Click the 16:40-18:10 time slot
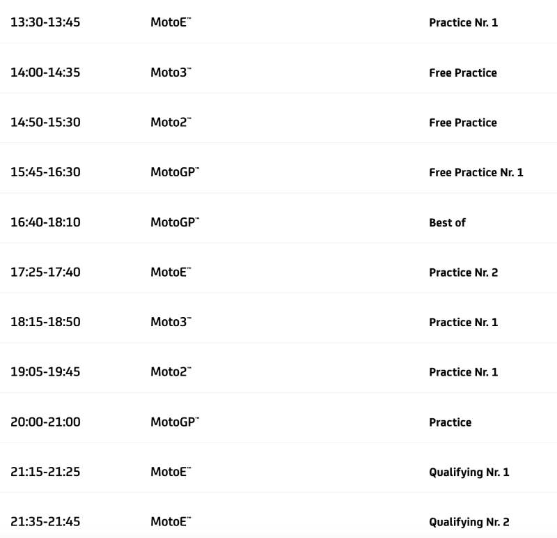Image resolution: width=557 pixels, height=538 pixels. click(45, 222)
